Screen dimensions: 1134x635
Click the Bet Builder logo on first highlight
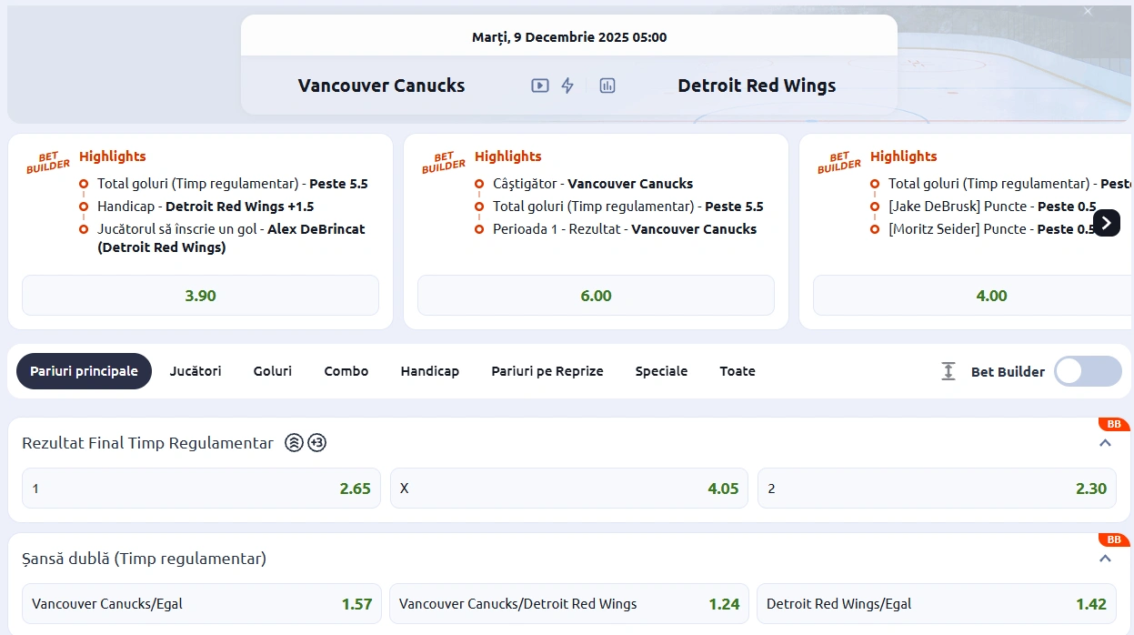click(48, 162)
